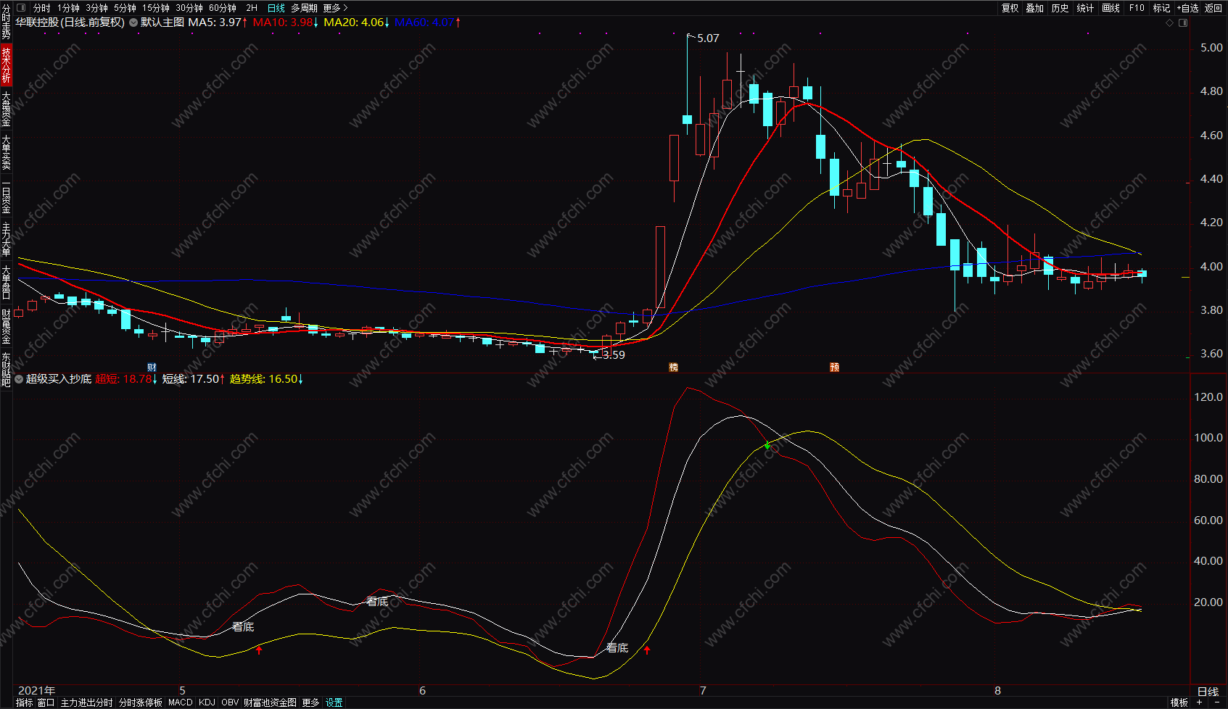Switch to 3分钟 period
1228x709 pixels.
96,8
